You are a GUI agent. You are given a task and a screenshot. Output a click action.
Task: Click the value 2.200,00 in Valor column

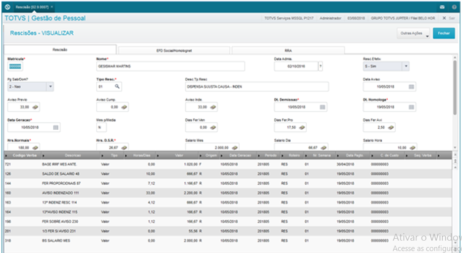click(x=191, y=193)
